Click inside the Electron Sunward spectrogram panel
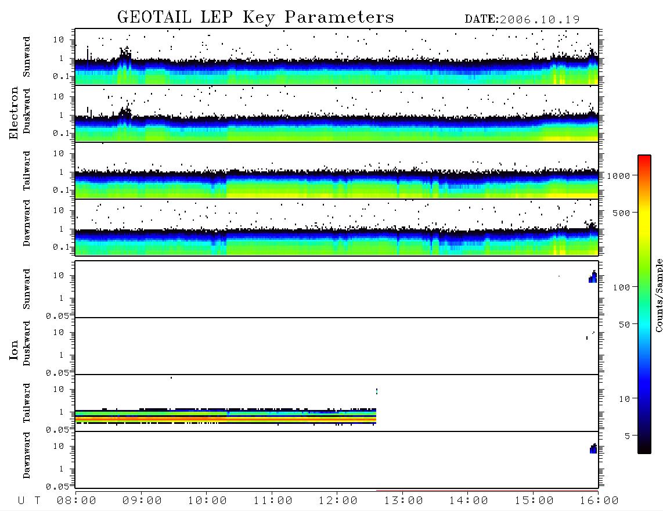 (x=337, y=57)
